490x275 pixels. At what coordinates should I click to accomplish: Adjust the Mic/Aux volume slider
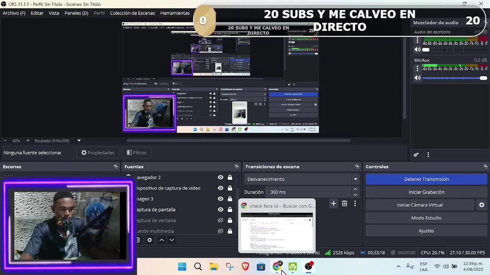pyautogui.click(x=455, y=78)
